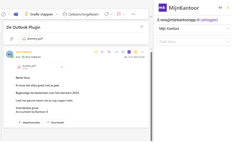Image resolution: width=232 pixels, height=143 pixels.
Task: Click the yellow grid apps icon
Action: (x=136, y=52)
